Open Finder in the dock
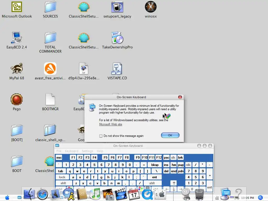 [x=29, y=194]
